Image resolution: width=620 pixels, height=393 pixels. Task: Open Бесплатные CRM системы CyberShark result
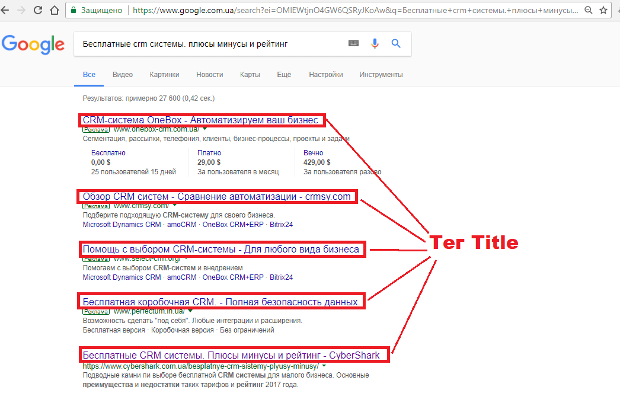point(231,355)
